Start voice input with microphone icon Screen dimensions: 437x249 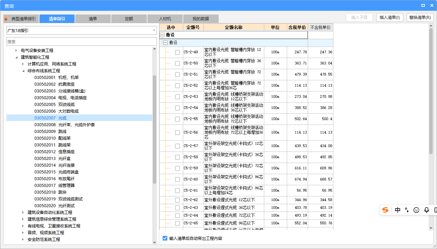tap(426, 210)
